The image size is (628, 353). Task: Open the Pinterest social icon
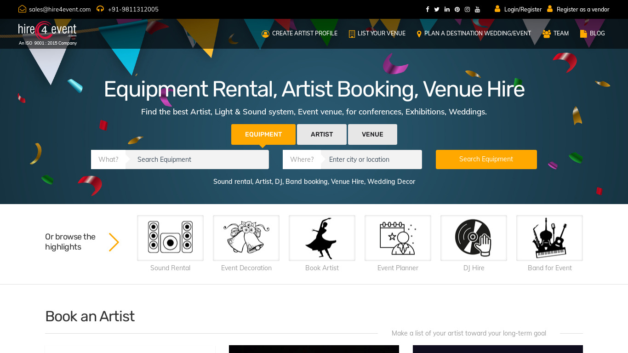click(x=457, y=9)
